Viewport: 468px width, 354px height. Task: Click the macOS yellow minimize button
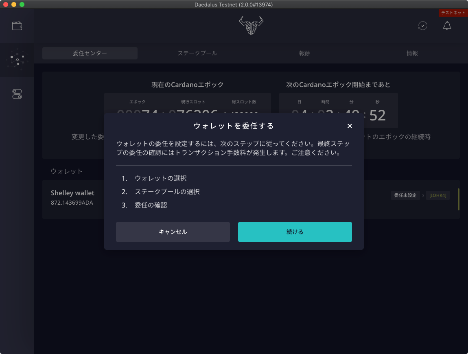pyautogui.click(x=14, y=4)
